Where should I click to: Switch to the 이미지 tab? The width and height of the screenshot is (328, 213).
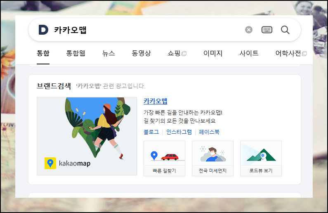pyautogui.click(x=213, y=53)
